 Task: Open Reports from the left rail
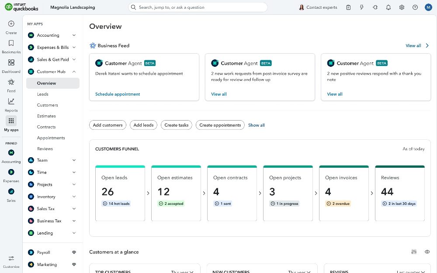coord(11,102)
